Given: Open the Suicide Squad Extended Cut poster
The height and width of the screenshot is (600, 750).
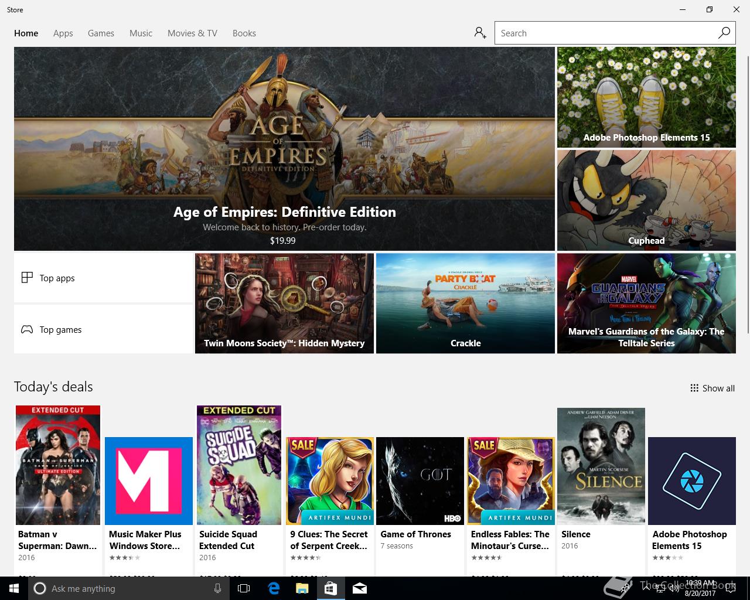Looking at the screenshot, I should [x=239, y=465].
